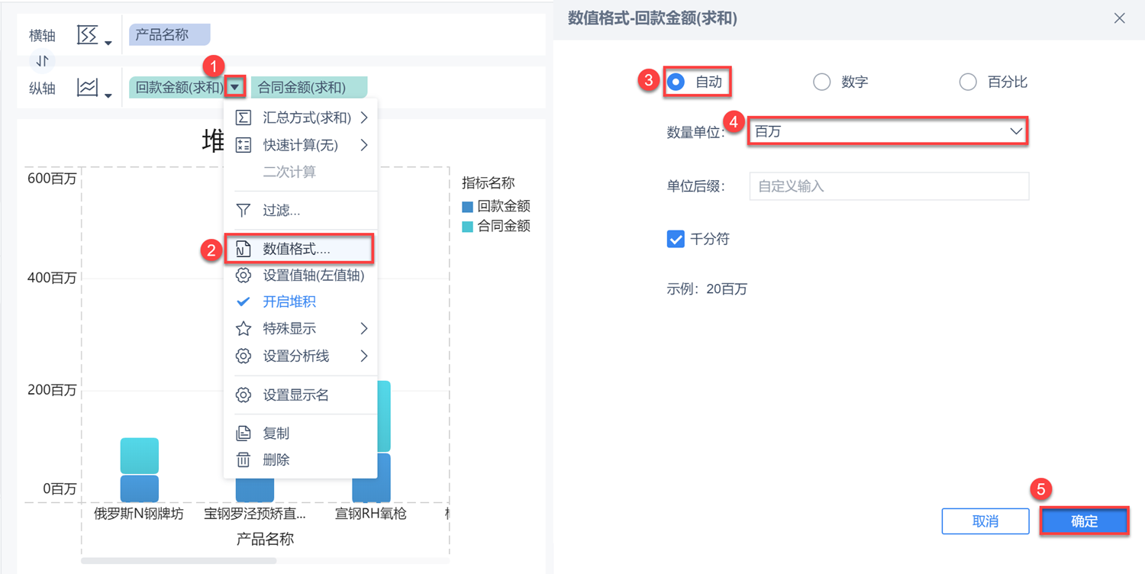Select the 百分比 radio button
Viewport: 1145px width, 574px height.
click(968, 82)
